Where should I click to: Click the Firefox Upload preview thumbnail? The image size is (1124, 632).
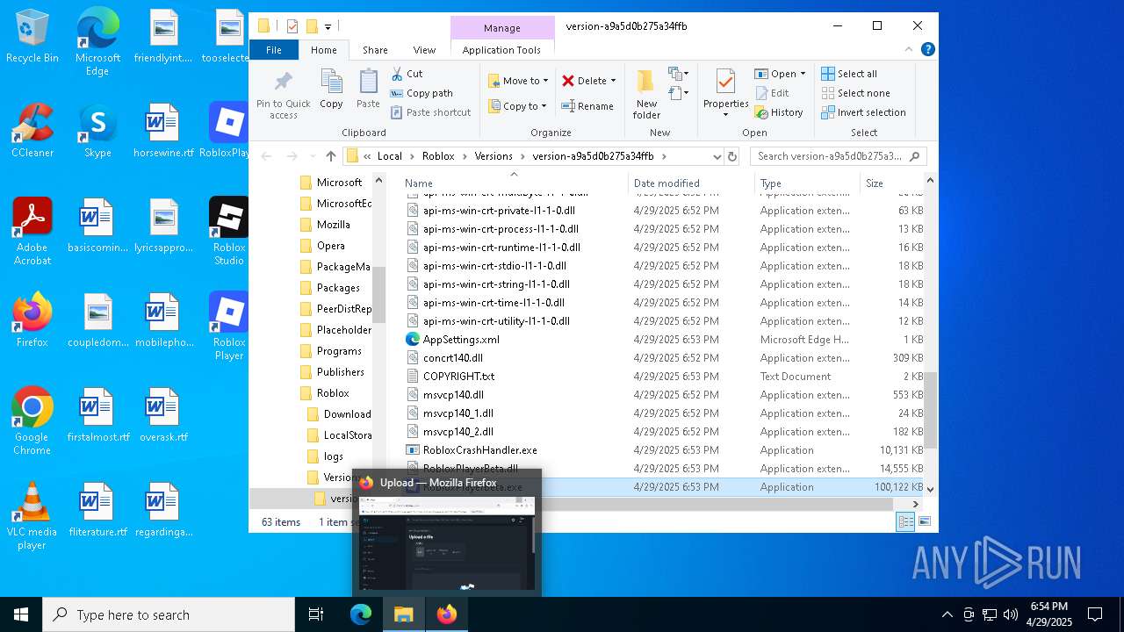coord(447,542)
